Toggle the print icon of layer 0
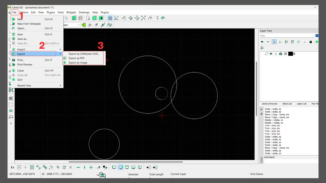The width and height of the screenshot is (326, 183). tap(281, 54)
